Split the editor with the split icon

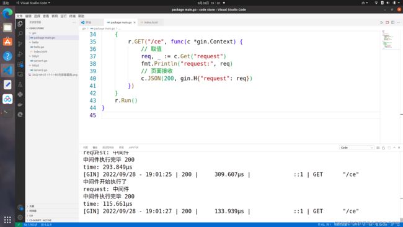tap(392, 22)
